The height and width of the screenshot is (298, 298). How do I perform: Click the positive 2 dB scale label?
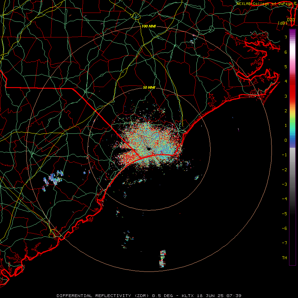[x=286, y=111]
